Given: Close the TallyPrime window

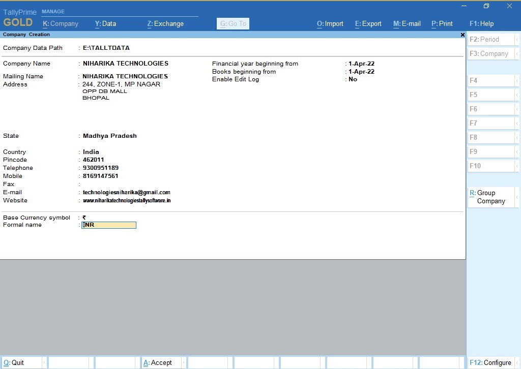Looking at the screenshot, I should pyautogui.click(x=509, y=6).
